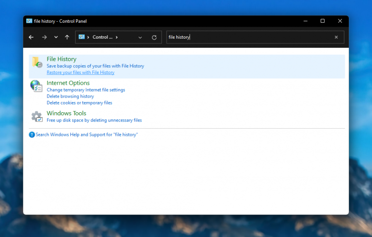Expand the address bar history dropdown
Viewport: 372px width, 237px height.
click(x=140, y=37)
